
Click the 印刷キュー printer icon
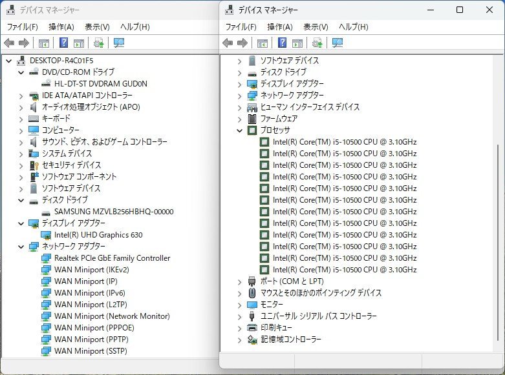point(252,328)
